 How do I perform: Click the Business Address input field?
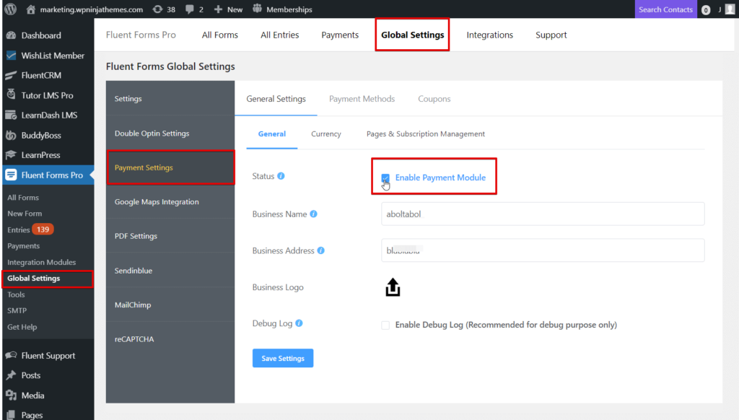click(543, 250)
